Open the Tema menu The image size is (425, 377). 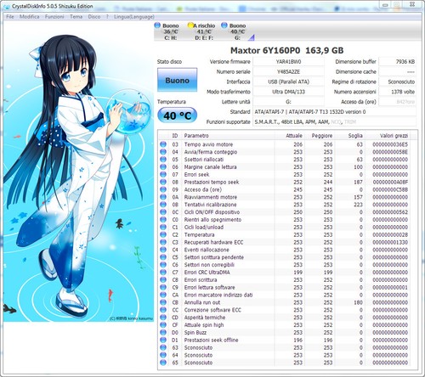[76, 17]
